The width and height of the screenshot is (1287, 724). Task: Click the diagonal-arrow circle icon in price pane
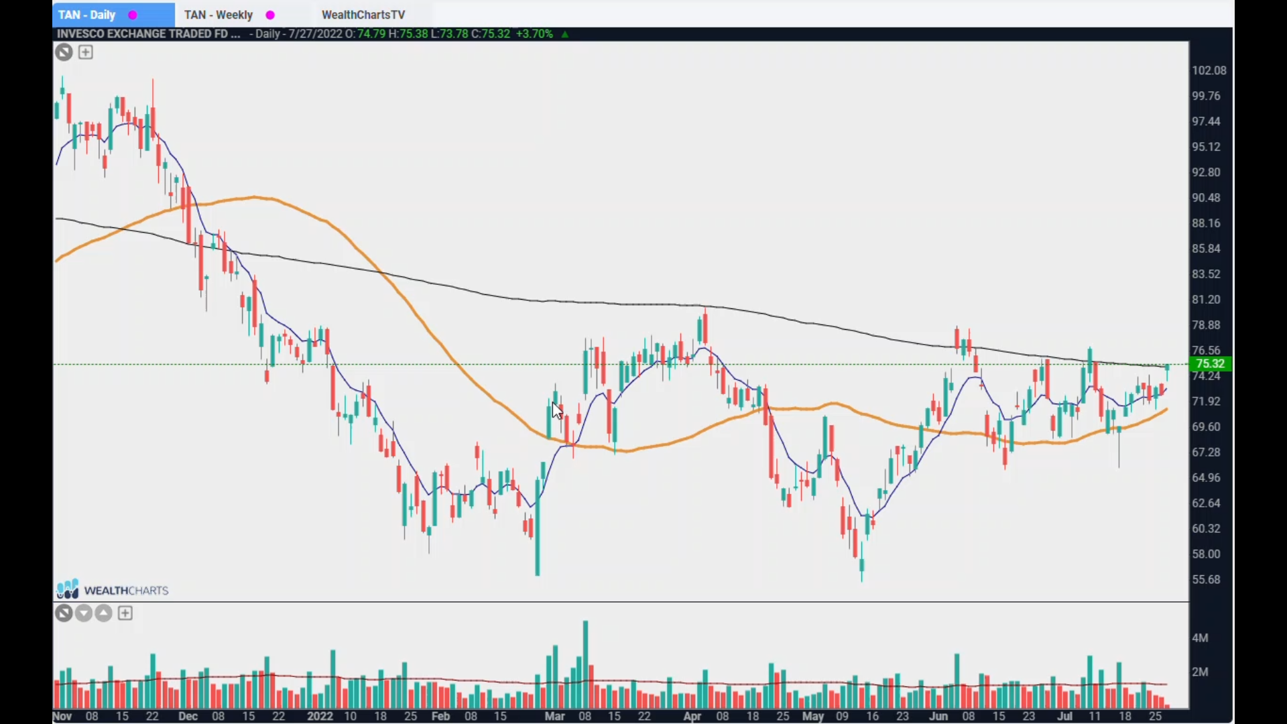point(64,52)
